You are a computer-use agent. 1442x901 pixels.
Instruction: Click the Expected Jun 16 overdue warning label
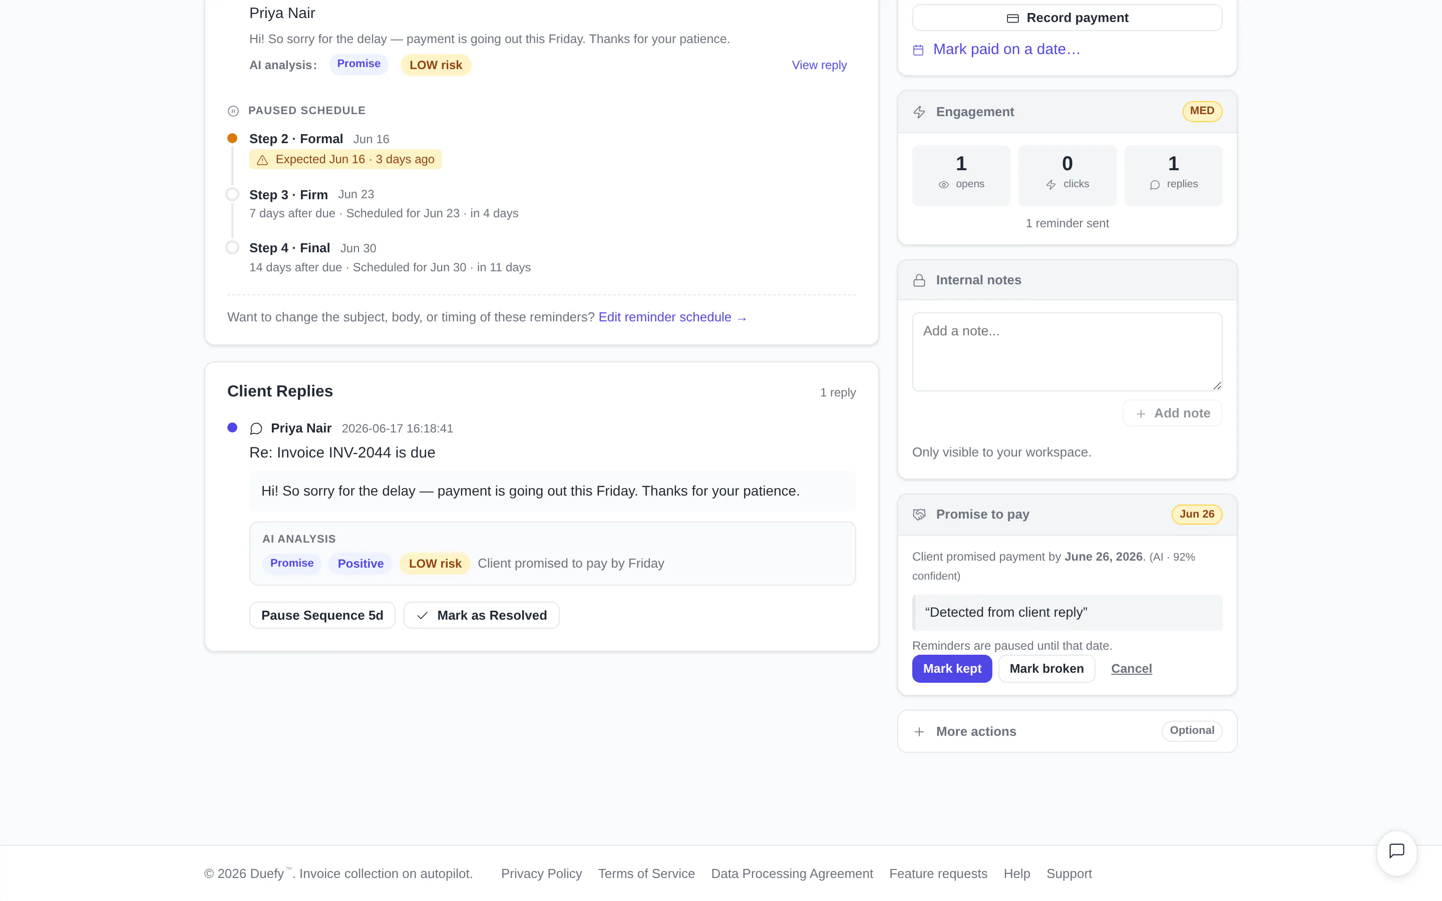(x=345, y=160)
